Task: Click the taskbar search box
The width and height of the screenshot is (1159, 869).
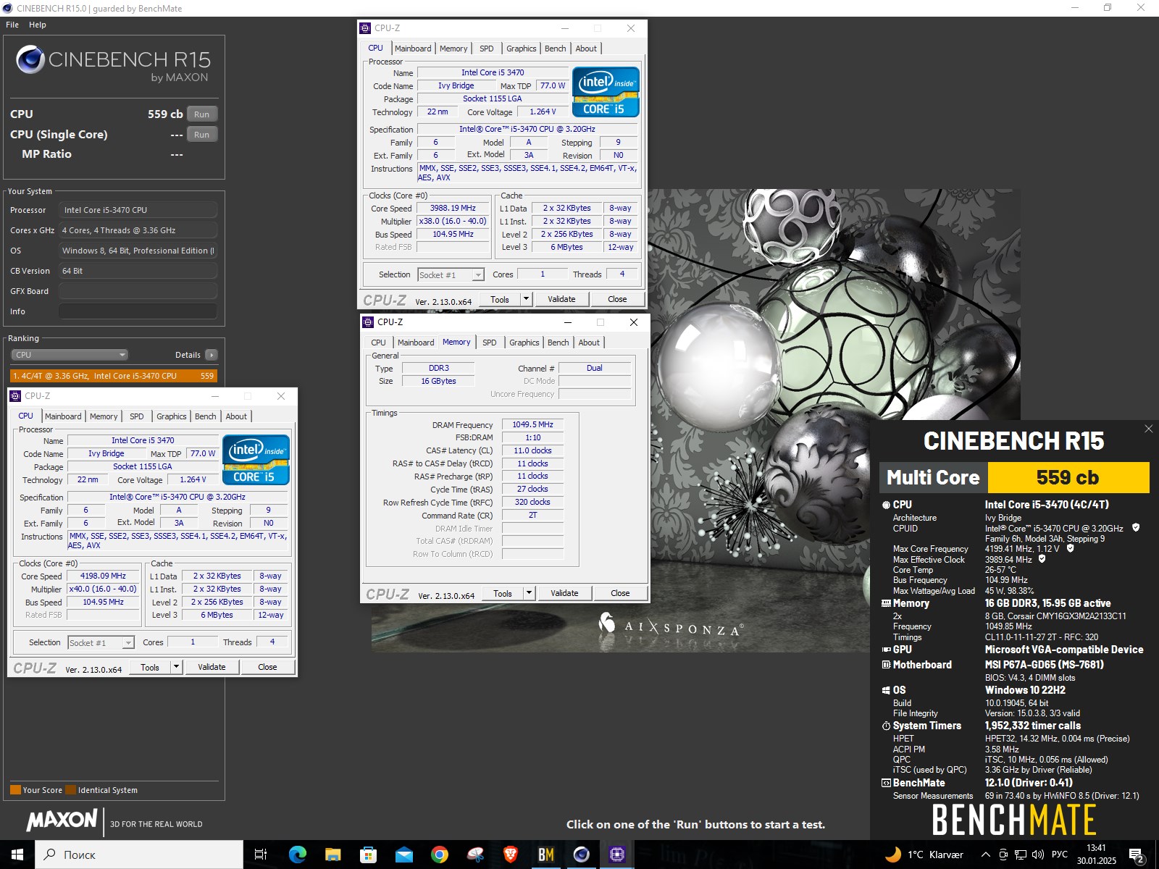Action: pyautogui.click(x=139, y=855)
